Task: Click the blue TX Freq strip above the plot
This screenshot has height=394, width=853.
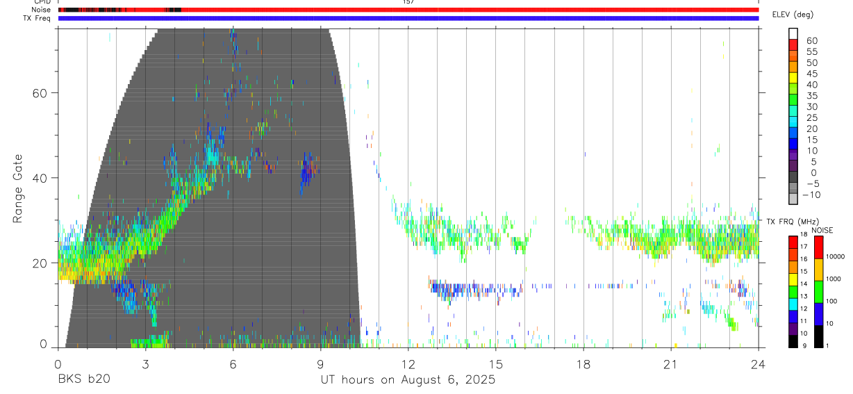Action: click(x=408, y=18)
